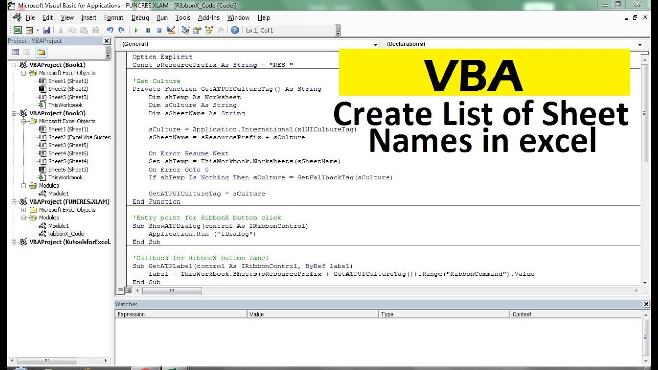Click the Option Explicit code line
The image size is (658, 370).
tap(162, 57)
